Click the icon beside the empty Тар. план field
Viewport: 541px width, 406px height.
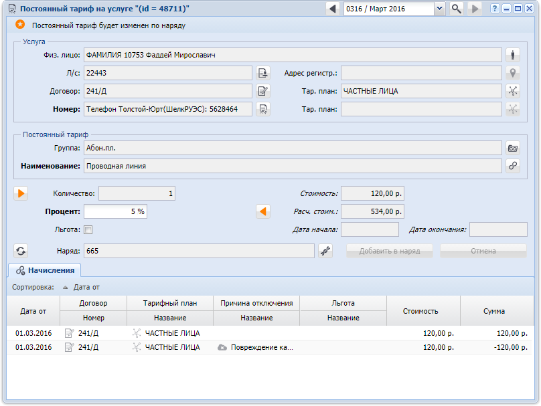pos(513,109)
